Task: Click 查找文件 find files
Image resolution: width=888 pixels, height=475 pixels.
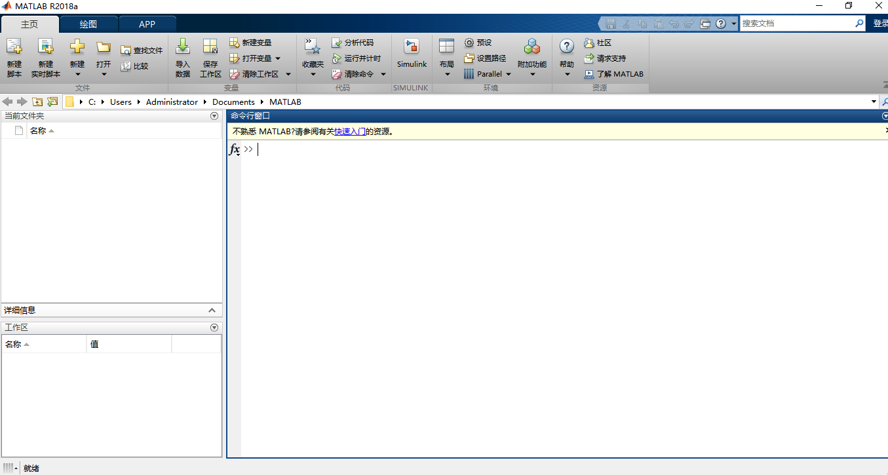Action: pos(142,50)
